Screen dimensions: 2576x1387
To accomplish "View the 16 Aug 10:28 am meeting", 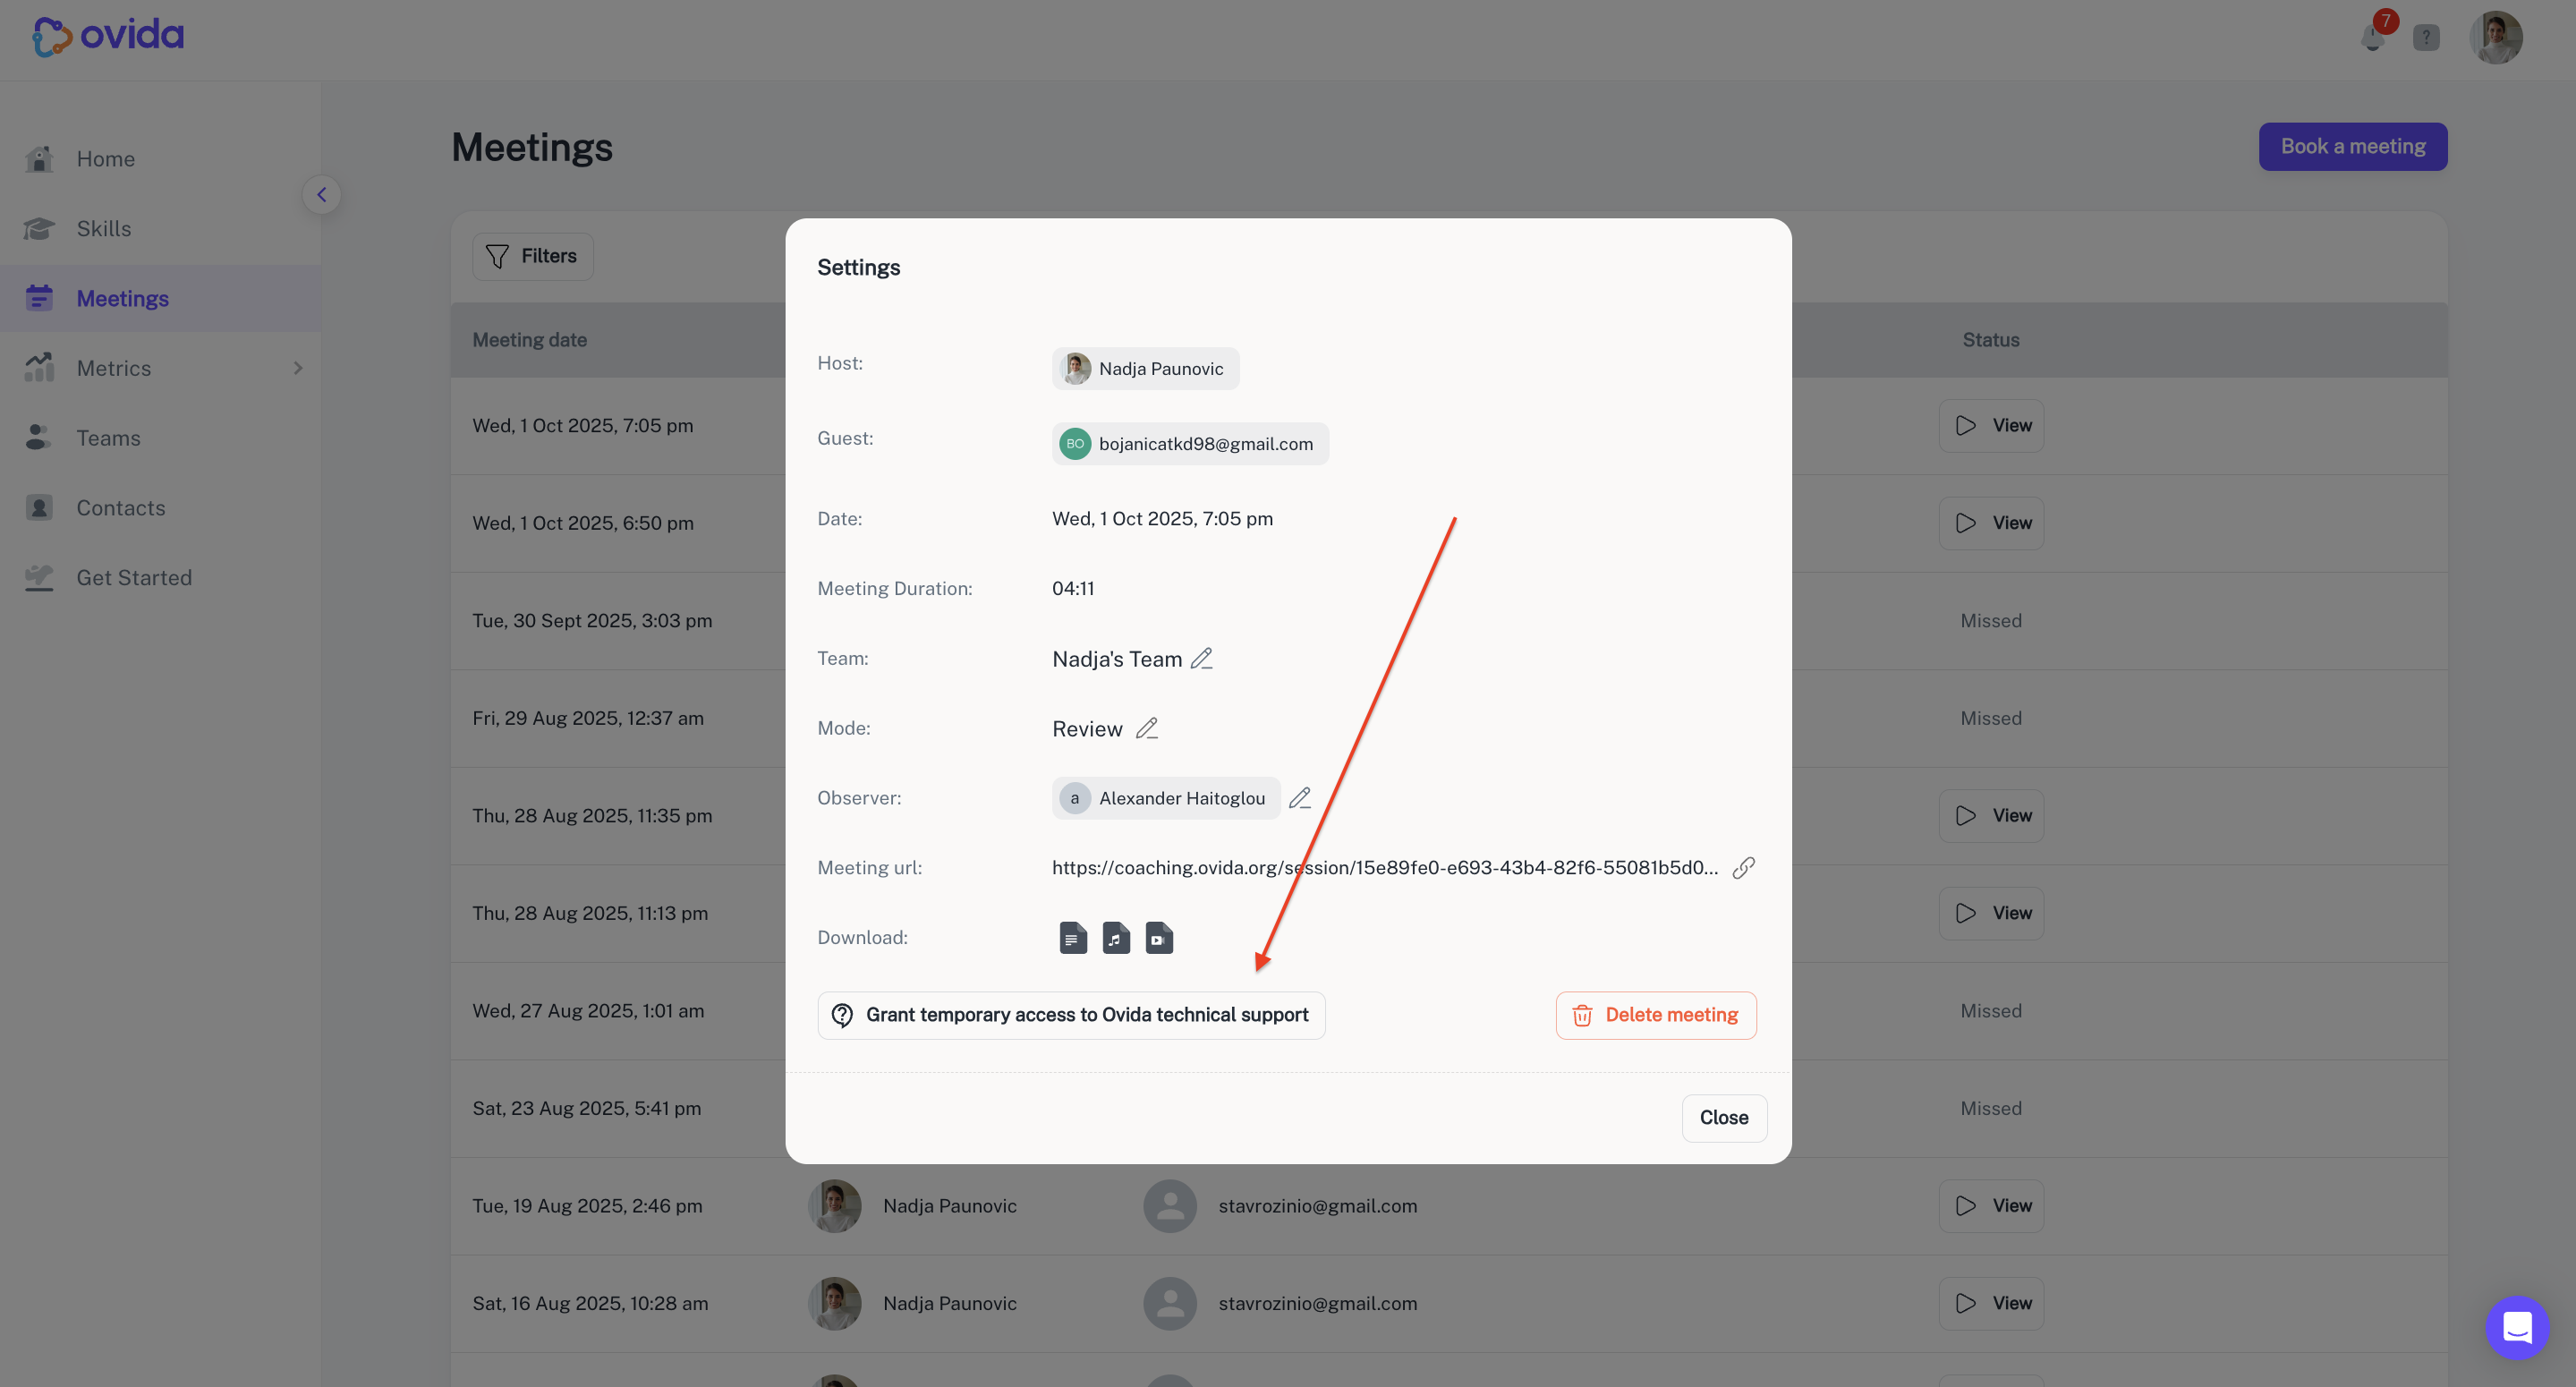I will click(1991, 1304).
